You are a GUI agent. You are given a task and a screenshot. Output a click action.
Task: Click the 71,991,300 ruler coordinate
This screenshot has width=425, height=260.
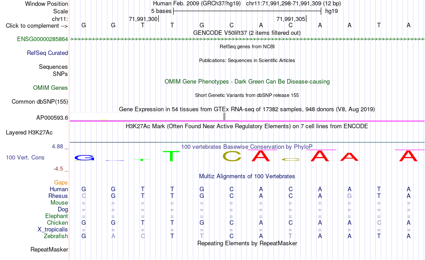pos(143,19)
